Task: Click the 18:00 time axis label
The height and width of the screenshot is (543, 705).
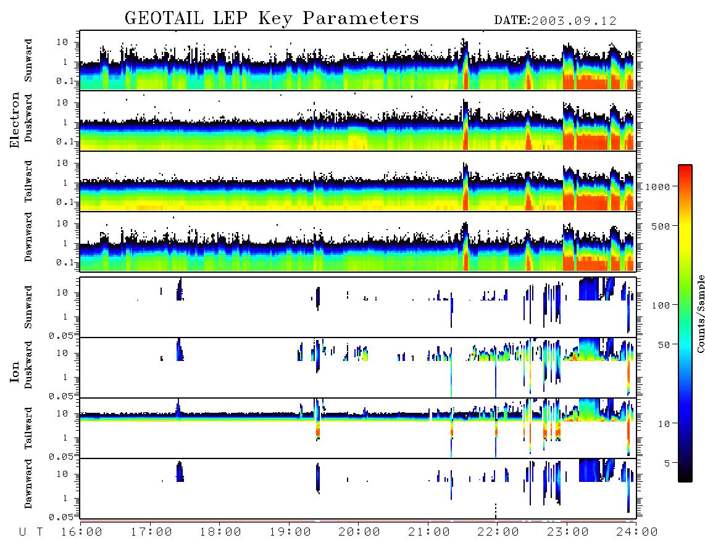Action: tap(220, 532)
